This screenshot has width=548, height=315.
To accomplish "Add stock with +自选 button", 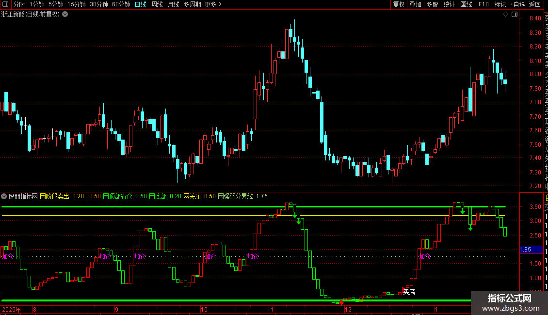I will [517, 4].
